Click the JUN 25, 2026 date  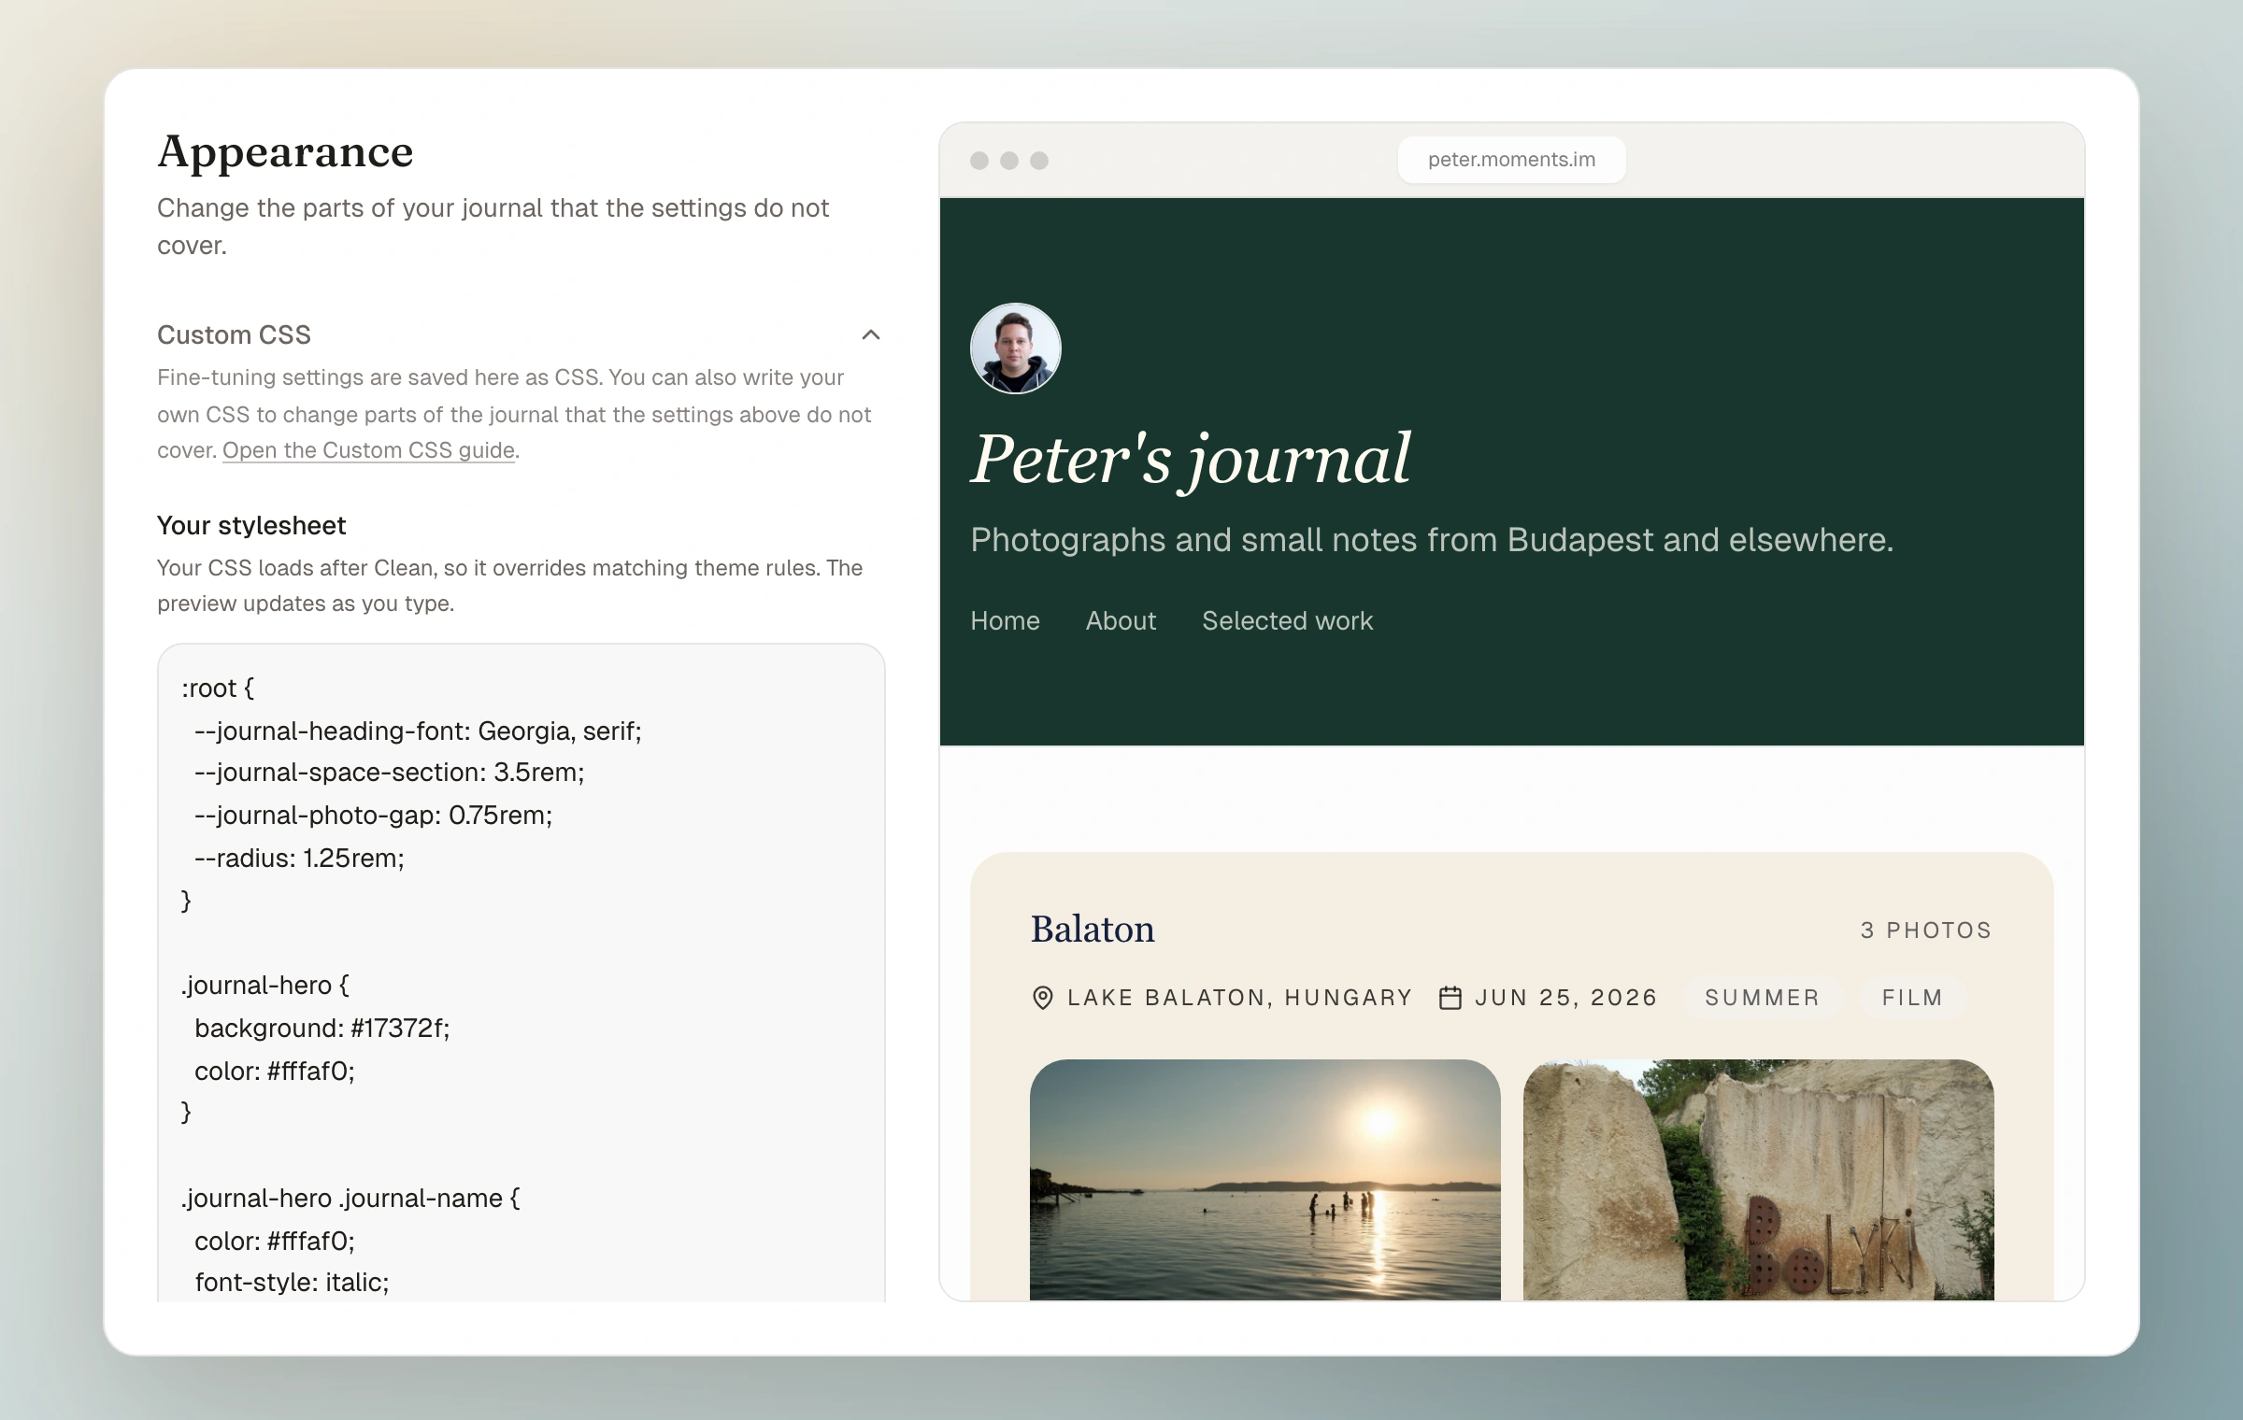tap(1566, 998)
